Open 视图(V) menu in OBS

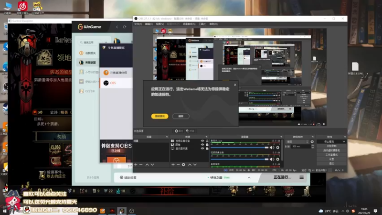tap(160, 24)
